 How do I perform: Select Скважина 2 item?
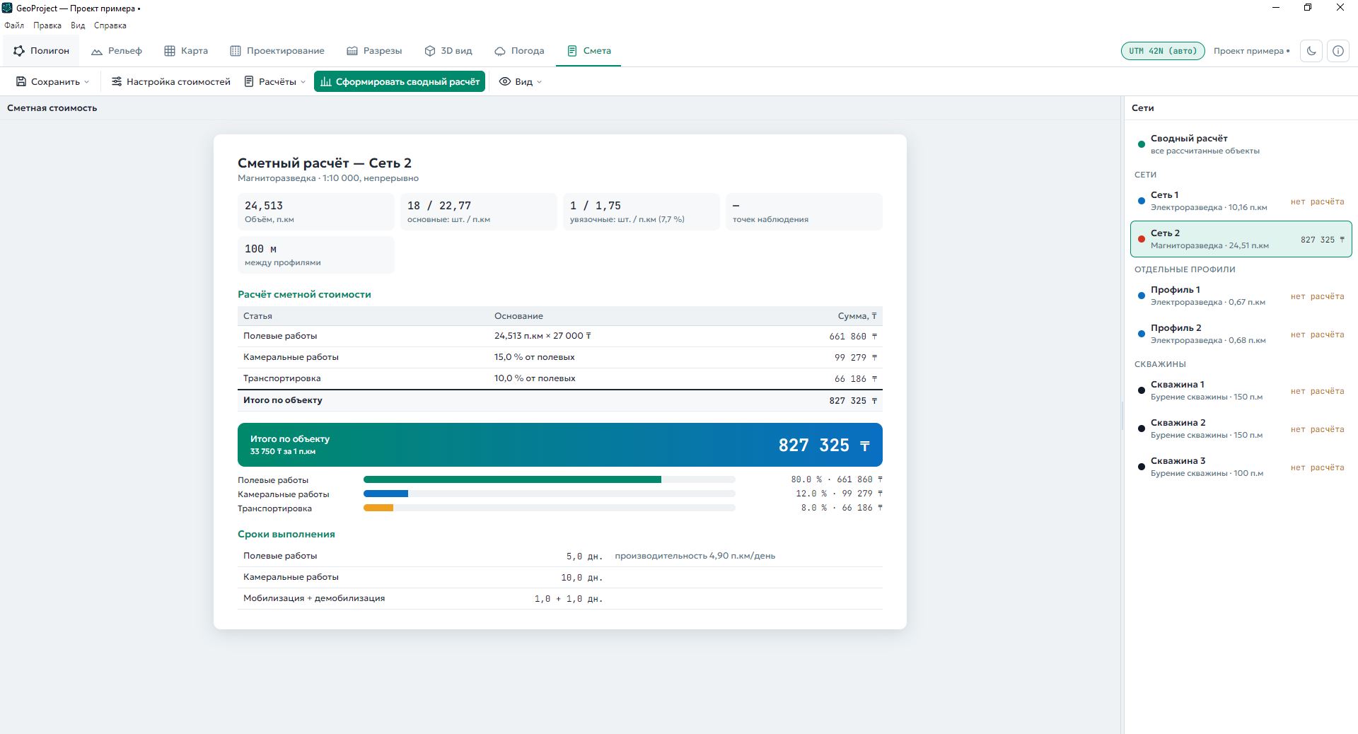click(x=1241, y=429)
